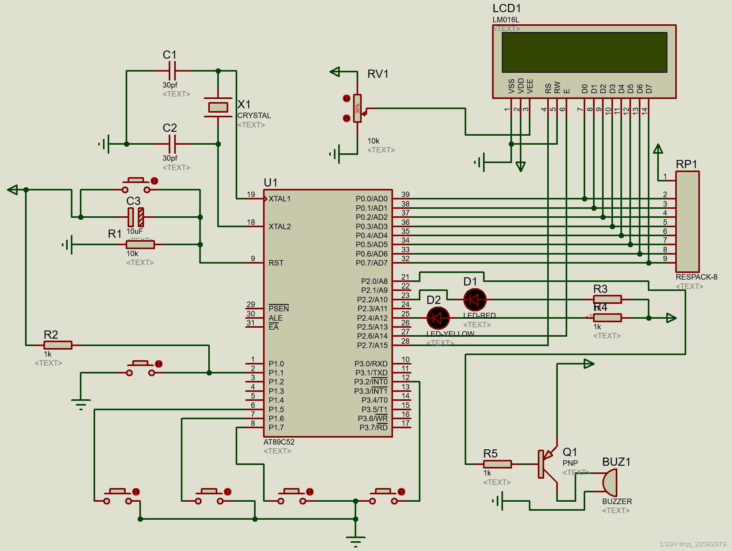Click the 'LM016L' label under LCD1
This screenshot has width=732, height=551.
tap(506, 20)
